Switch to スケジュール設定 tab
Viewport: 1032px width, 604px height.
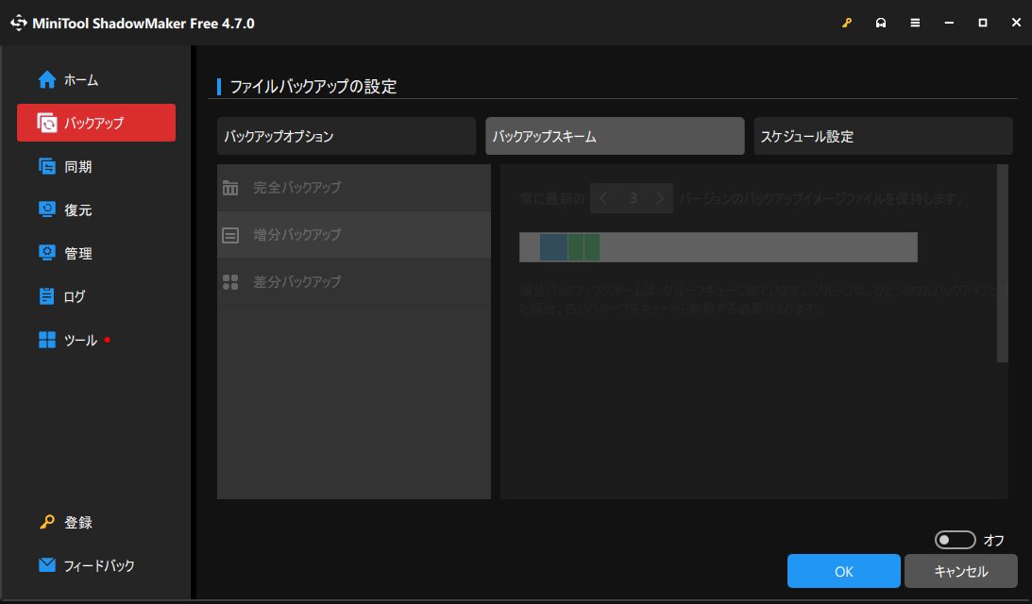tap(883, 136)
